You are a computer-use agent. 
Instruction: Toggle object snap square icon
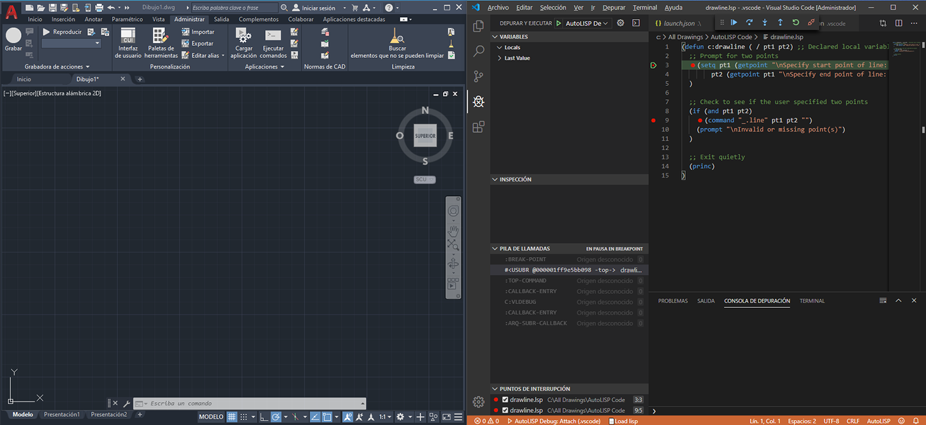[x=327, y=417]
